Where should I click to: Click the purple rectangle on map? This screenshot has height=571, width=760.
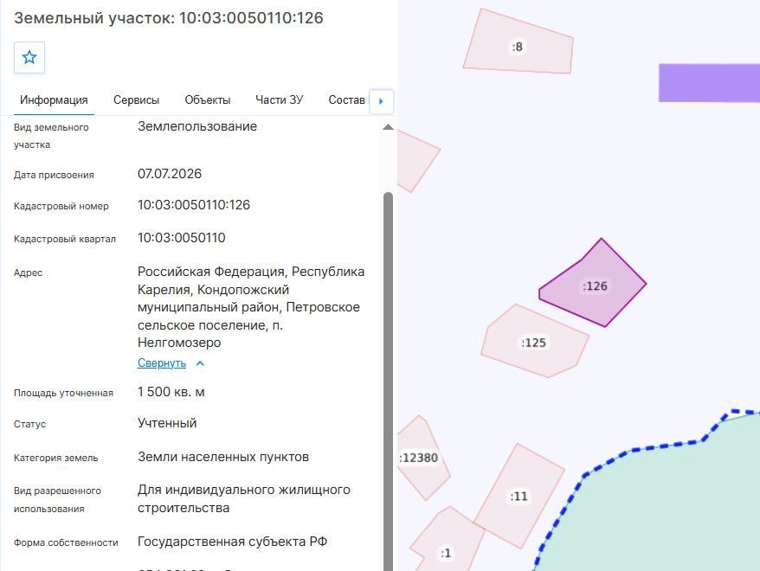[709, 83]
